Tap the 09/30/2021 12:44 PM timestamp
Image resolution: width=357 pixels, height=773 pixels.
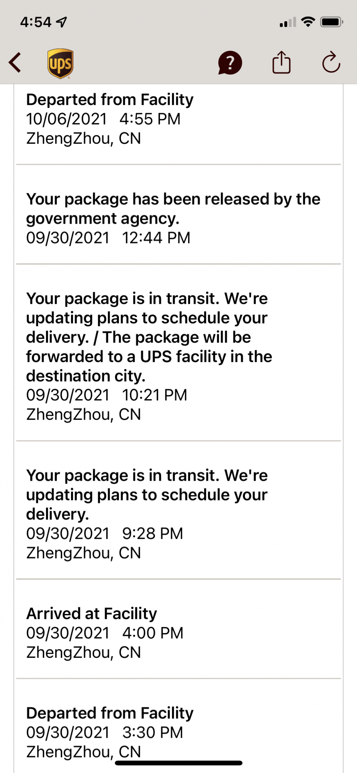pyautogui.click(x=108, y=238)
